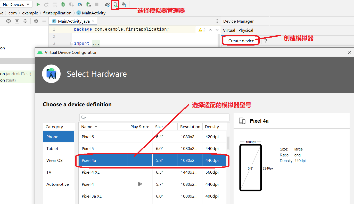Expand the folded import block

click(72, 43)
